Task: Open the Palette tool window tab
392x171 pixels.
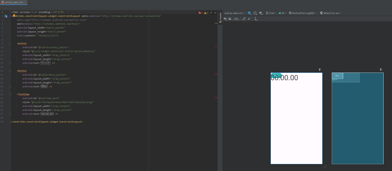Action: pos(220,18)
